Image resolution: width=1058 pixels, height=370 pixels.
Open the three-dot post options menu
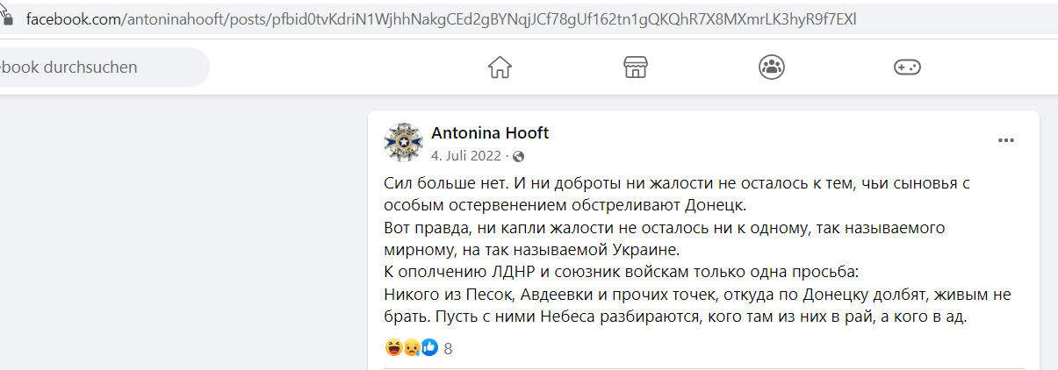click(1005, 140)
